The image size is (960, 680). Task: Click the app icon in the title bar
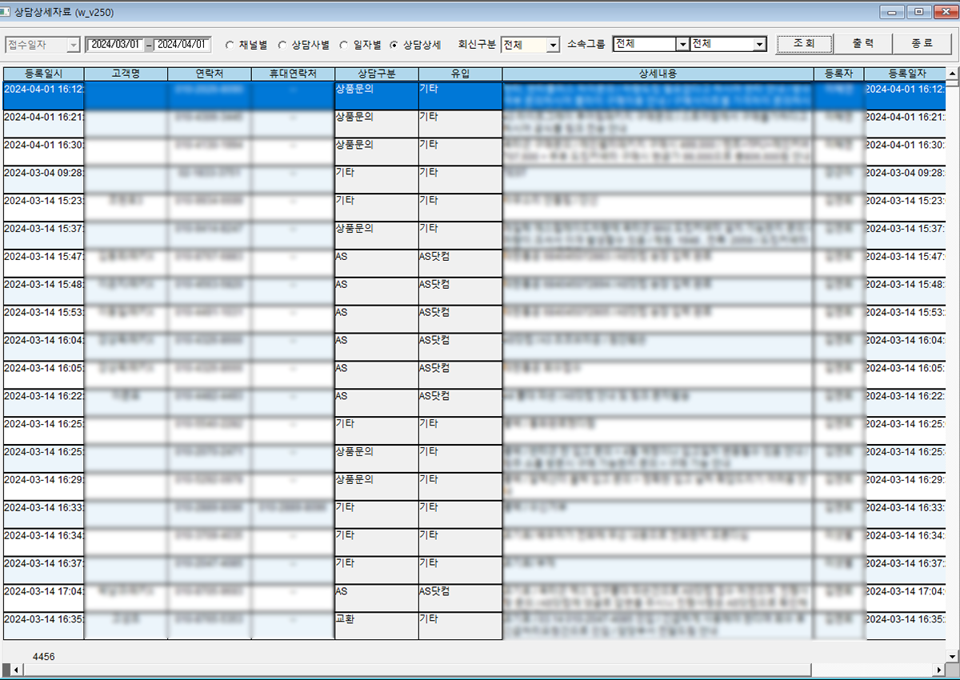[x=7, y=10]
